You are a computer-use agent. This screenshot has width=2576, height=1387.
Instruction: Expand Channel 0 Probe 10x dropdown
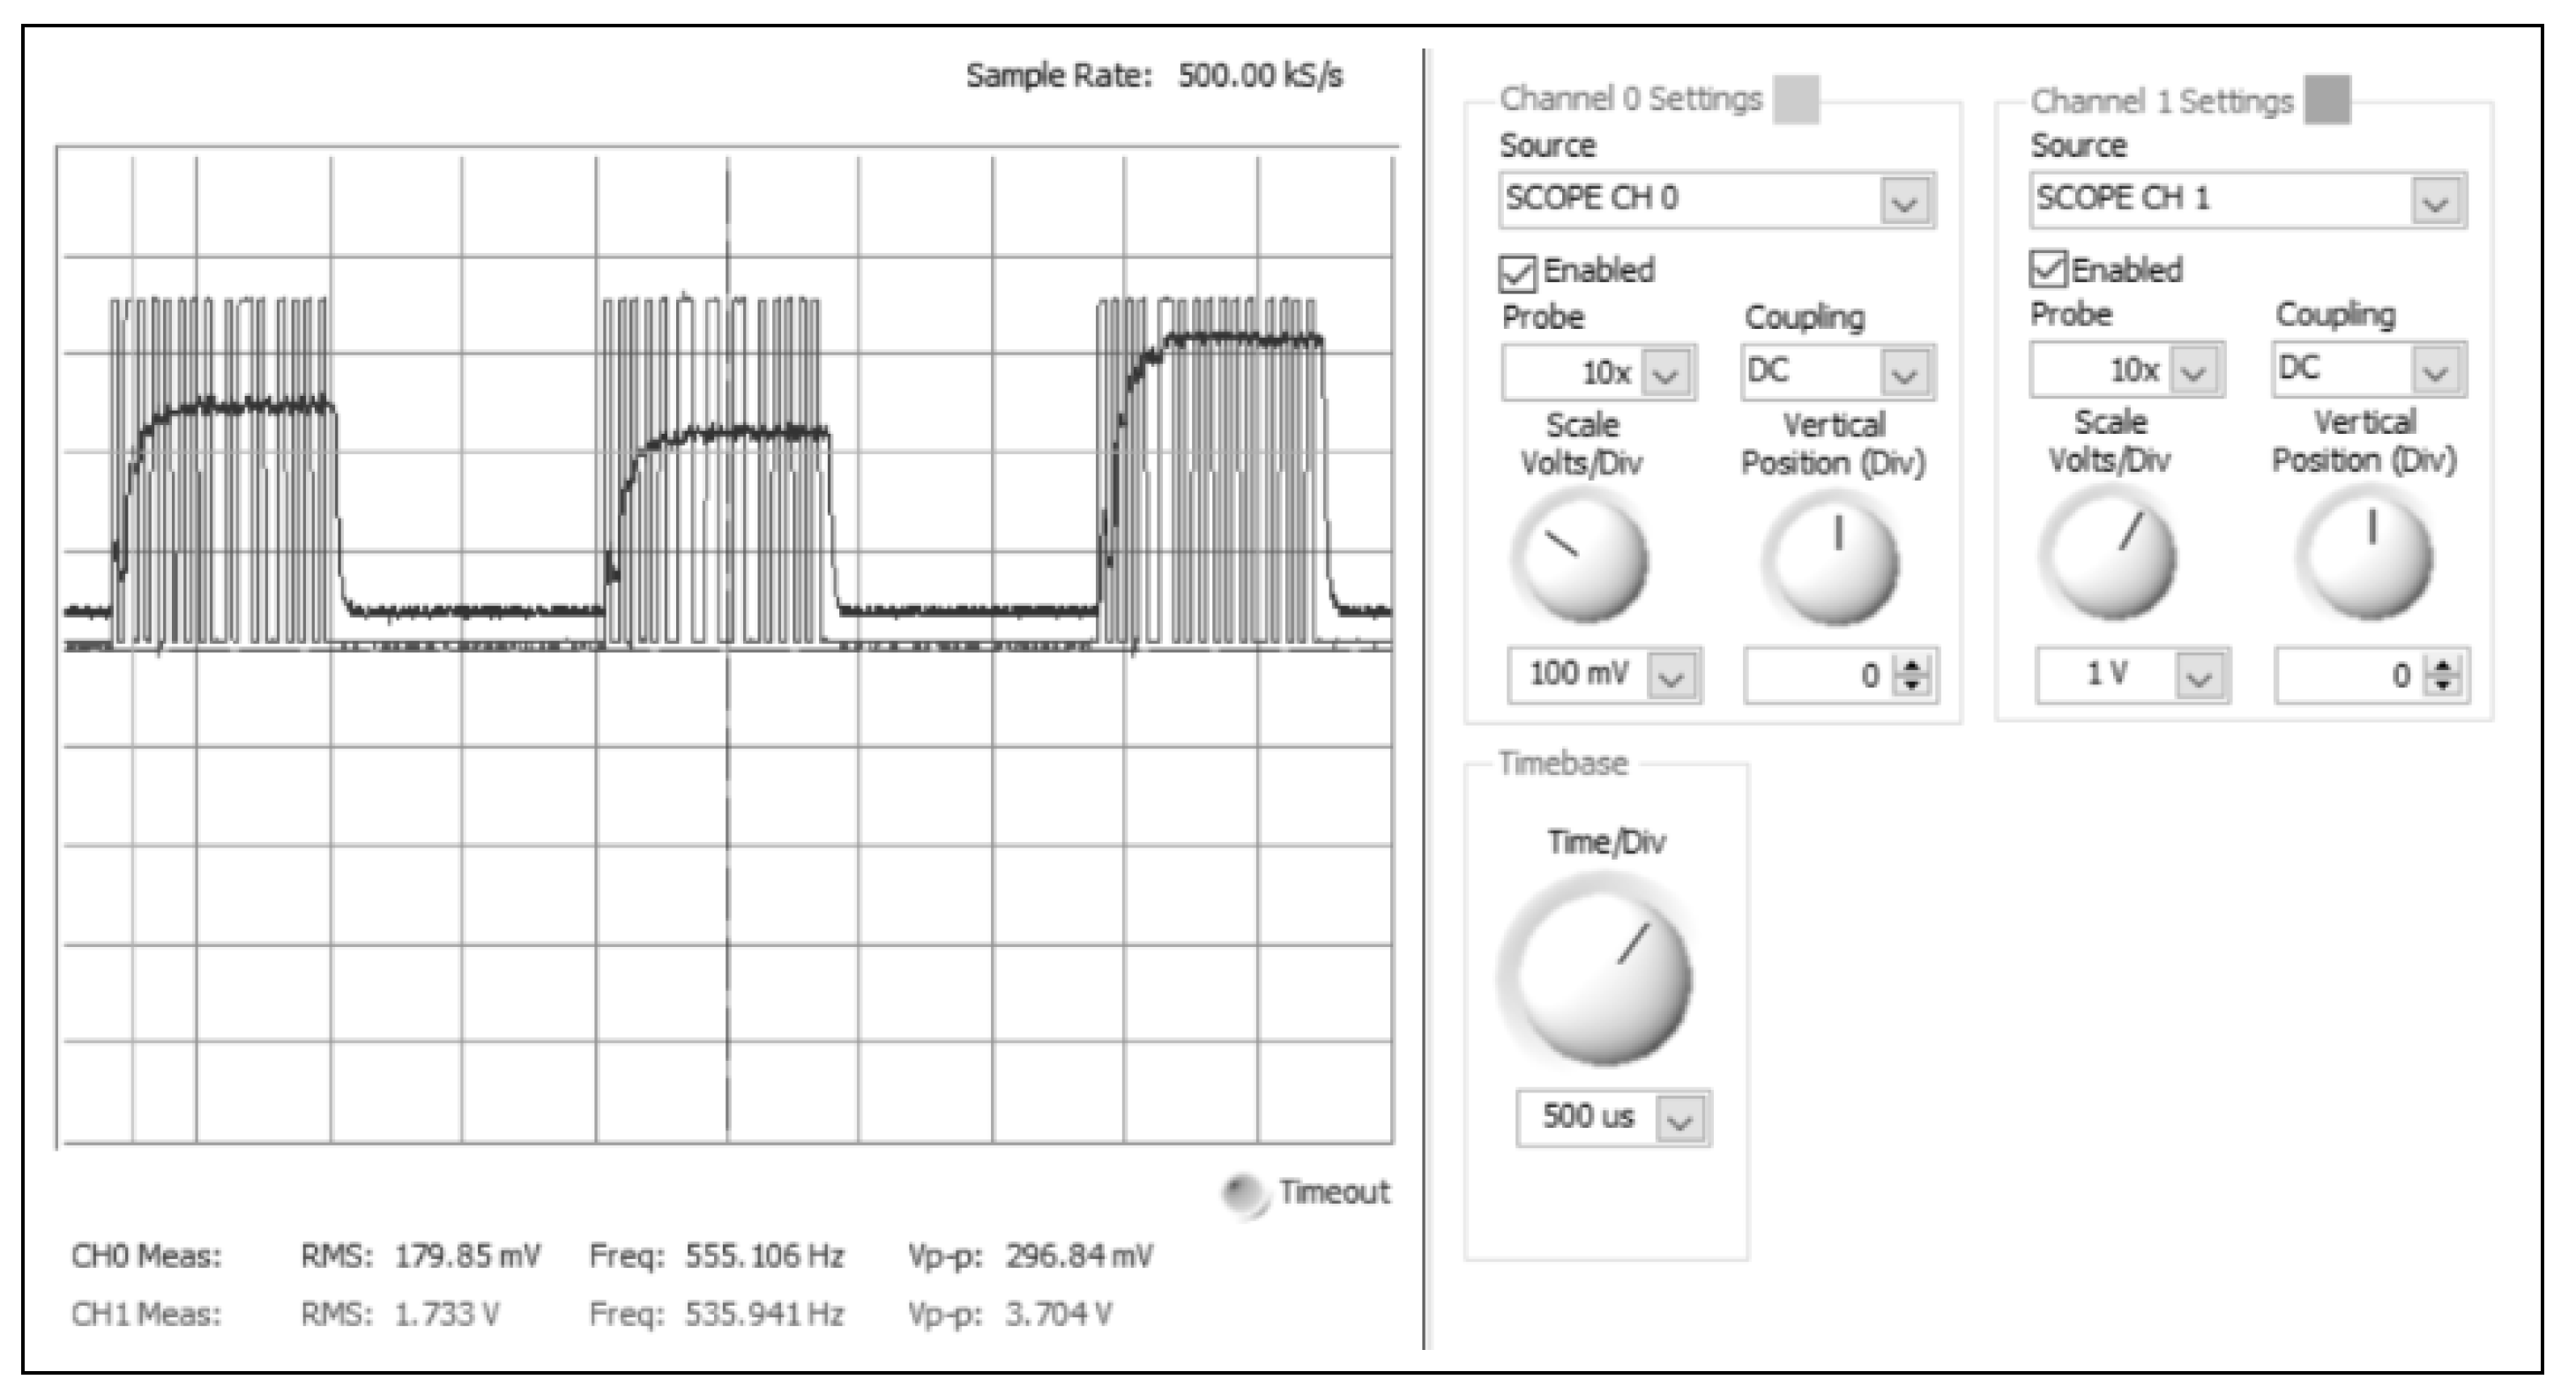point(1666,374)
